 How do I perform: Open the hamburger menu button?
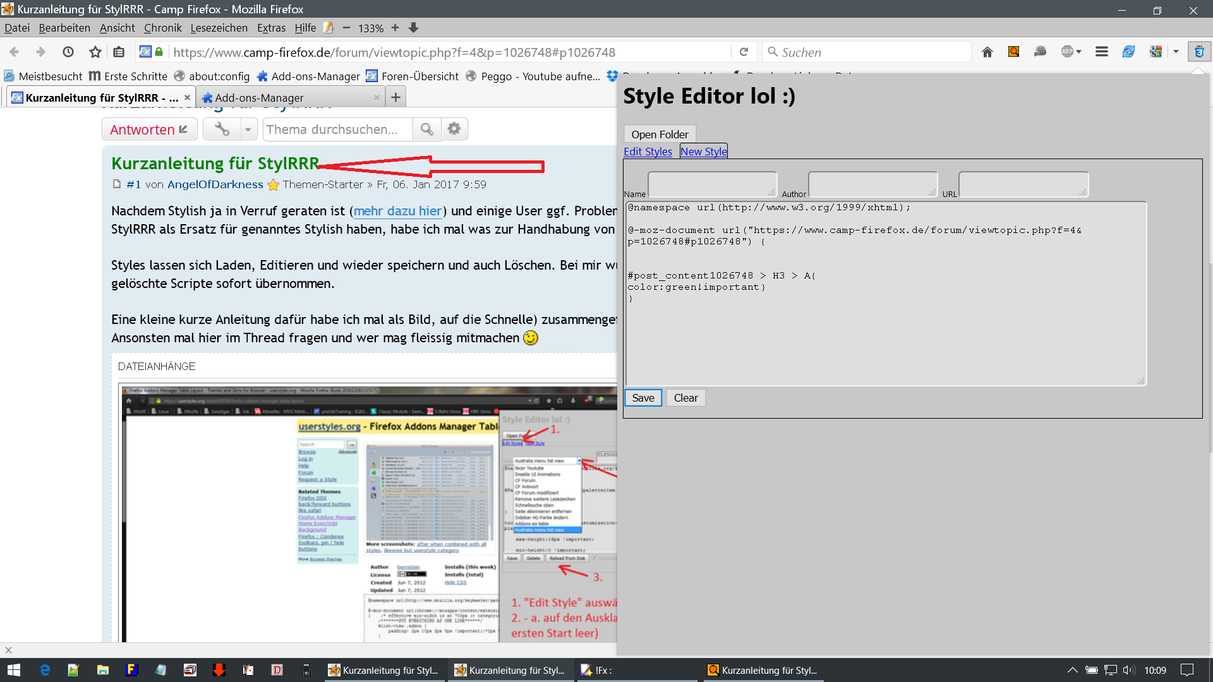pyautogui.click(x=1102, y=52)
